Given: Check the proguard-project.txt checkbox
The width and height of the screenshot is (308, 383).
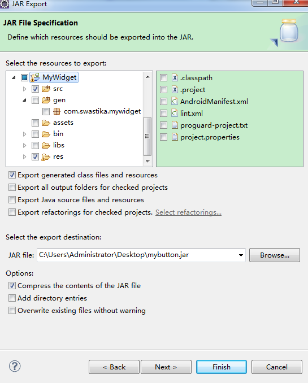Looking at the screenshot, I should coord(163,125).
